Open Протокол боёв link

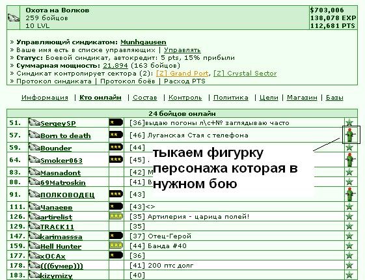tap(128, 81)
